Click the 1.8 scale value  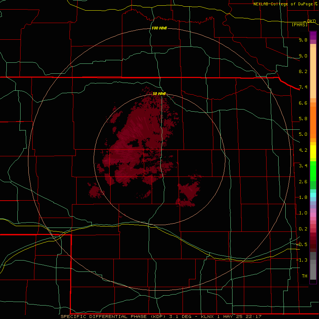click(x=303, y=197)
